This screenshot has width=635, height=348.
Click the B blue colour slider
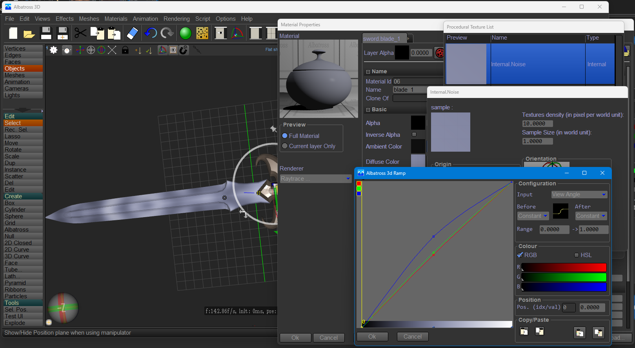(564, 287)
